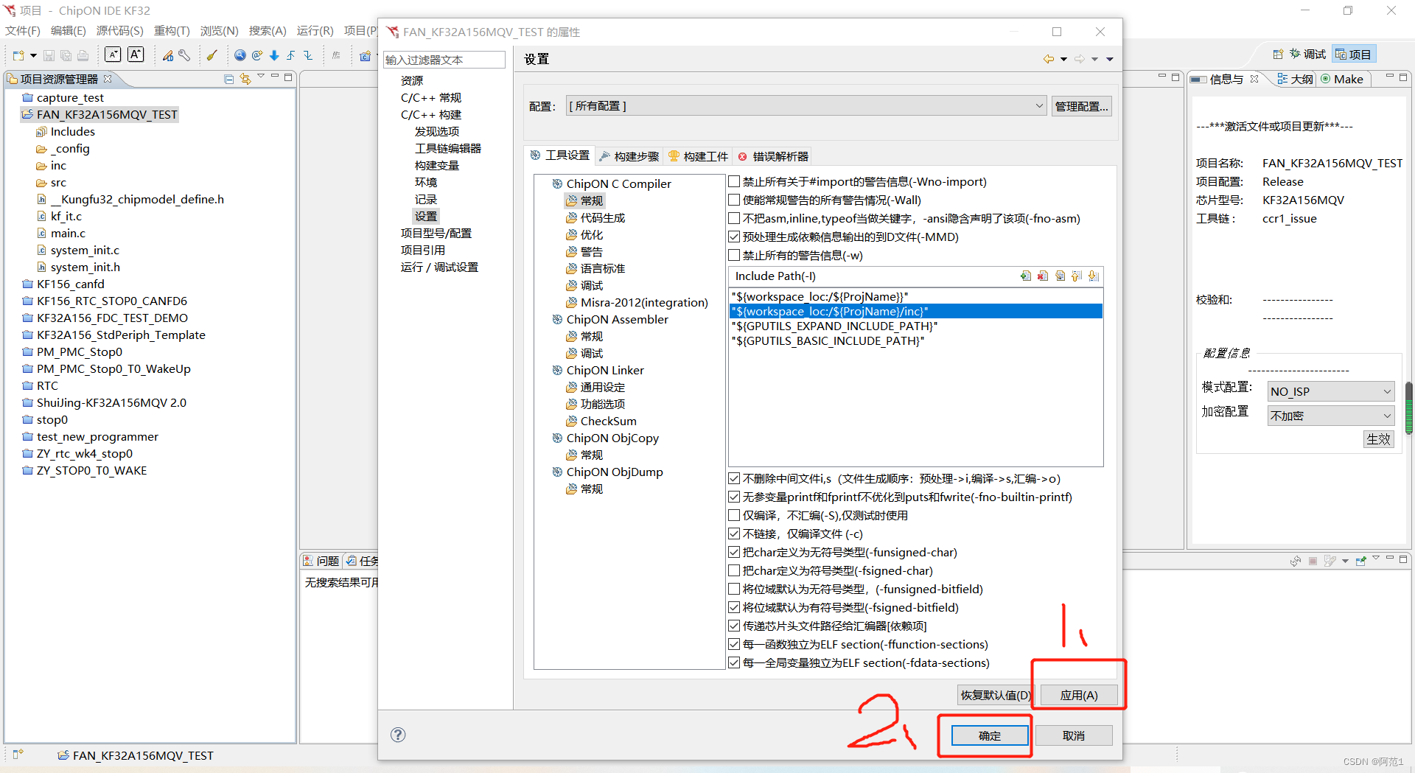Viewport: 1415px width, 773px height.
Task: Edit the selected Include Path entry
Action: (1060, 276)
